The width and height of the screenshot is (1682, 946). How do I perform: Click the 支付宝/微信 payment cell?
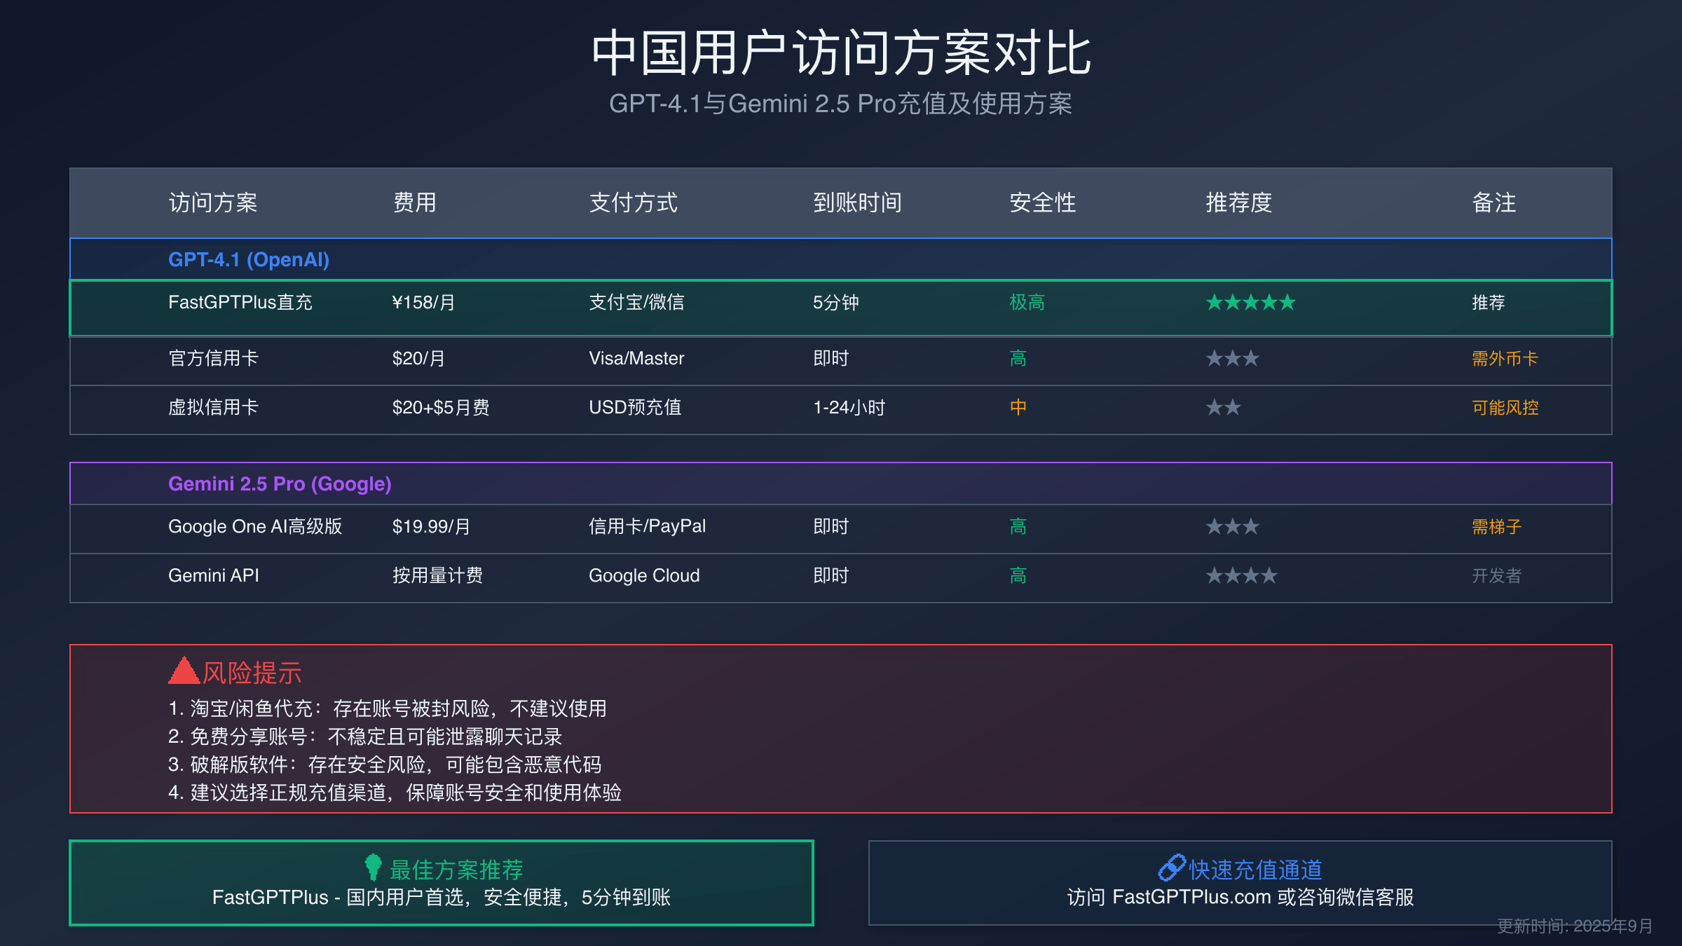point(636,303)
